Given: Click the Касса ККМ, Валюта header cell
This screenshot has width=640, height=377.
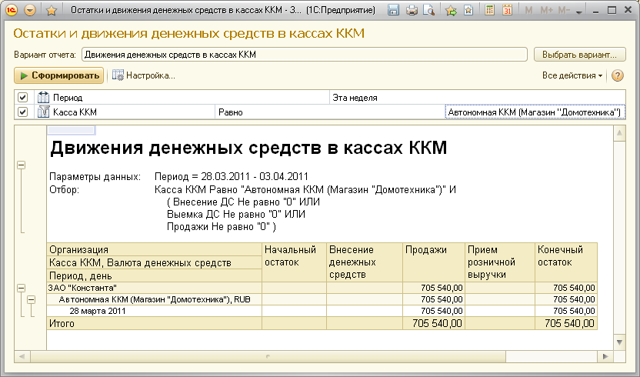Looking at the screenshot, I should 155,262.
